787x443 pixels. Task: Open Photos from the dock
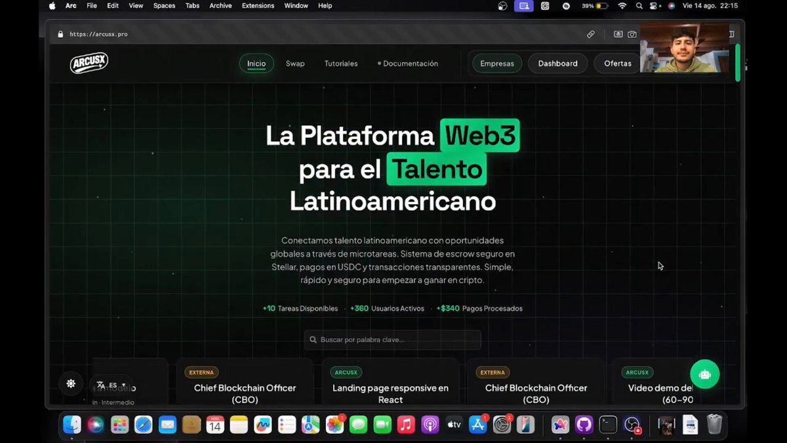click(x=334, y=425)
